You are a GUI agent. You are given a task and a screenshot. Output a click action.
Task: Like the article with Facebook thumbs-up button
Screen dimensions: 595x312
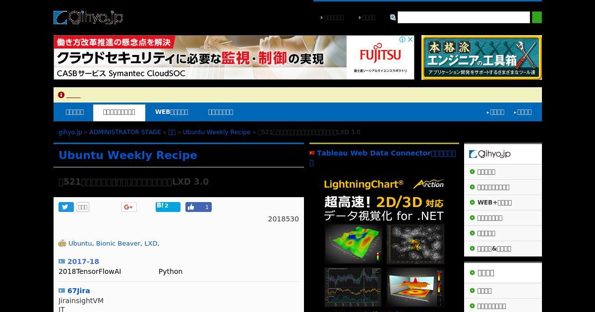pos(198,207)
